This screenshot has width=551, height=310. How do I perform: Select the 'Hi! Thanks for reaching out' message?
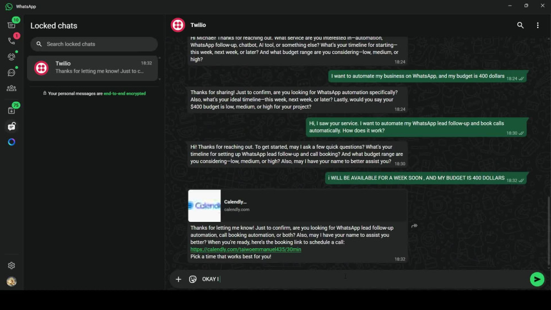point(298,154)
